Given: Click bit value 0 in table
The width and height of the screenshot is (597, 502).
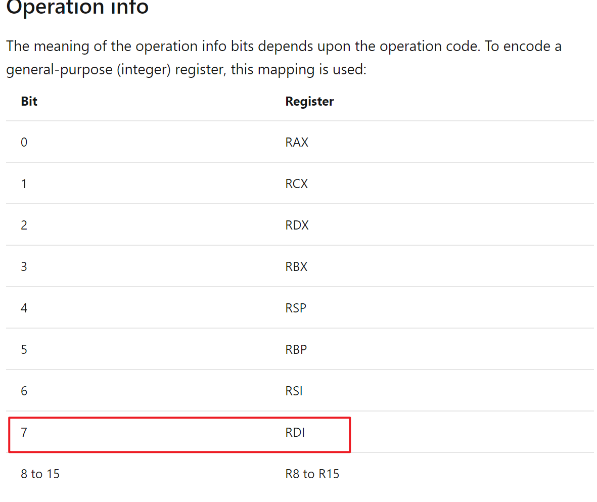Looking at the screenshot, I should [24, 142].
